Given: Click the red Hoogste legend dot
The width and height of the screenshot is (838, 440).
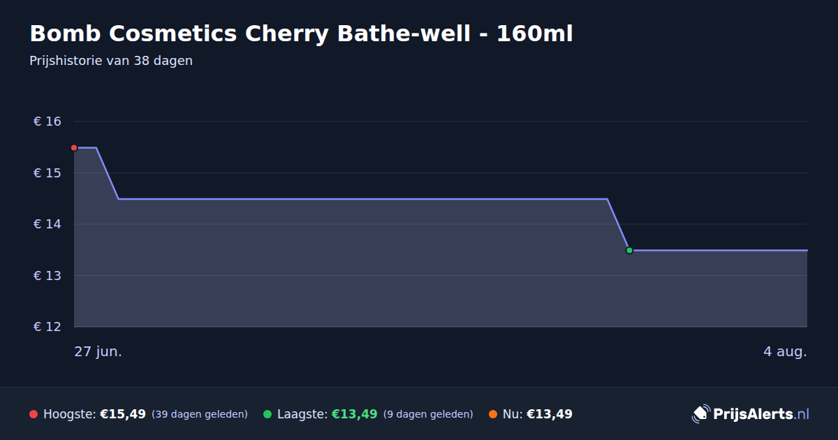Looking at the screenshot, I should [34, 414].
